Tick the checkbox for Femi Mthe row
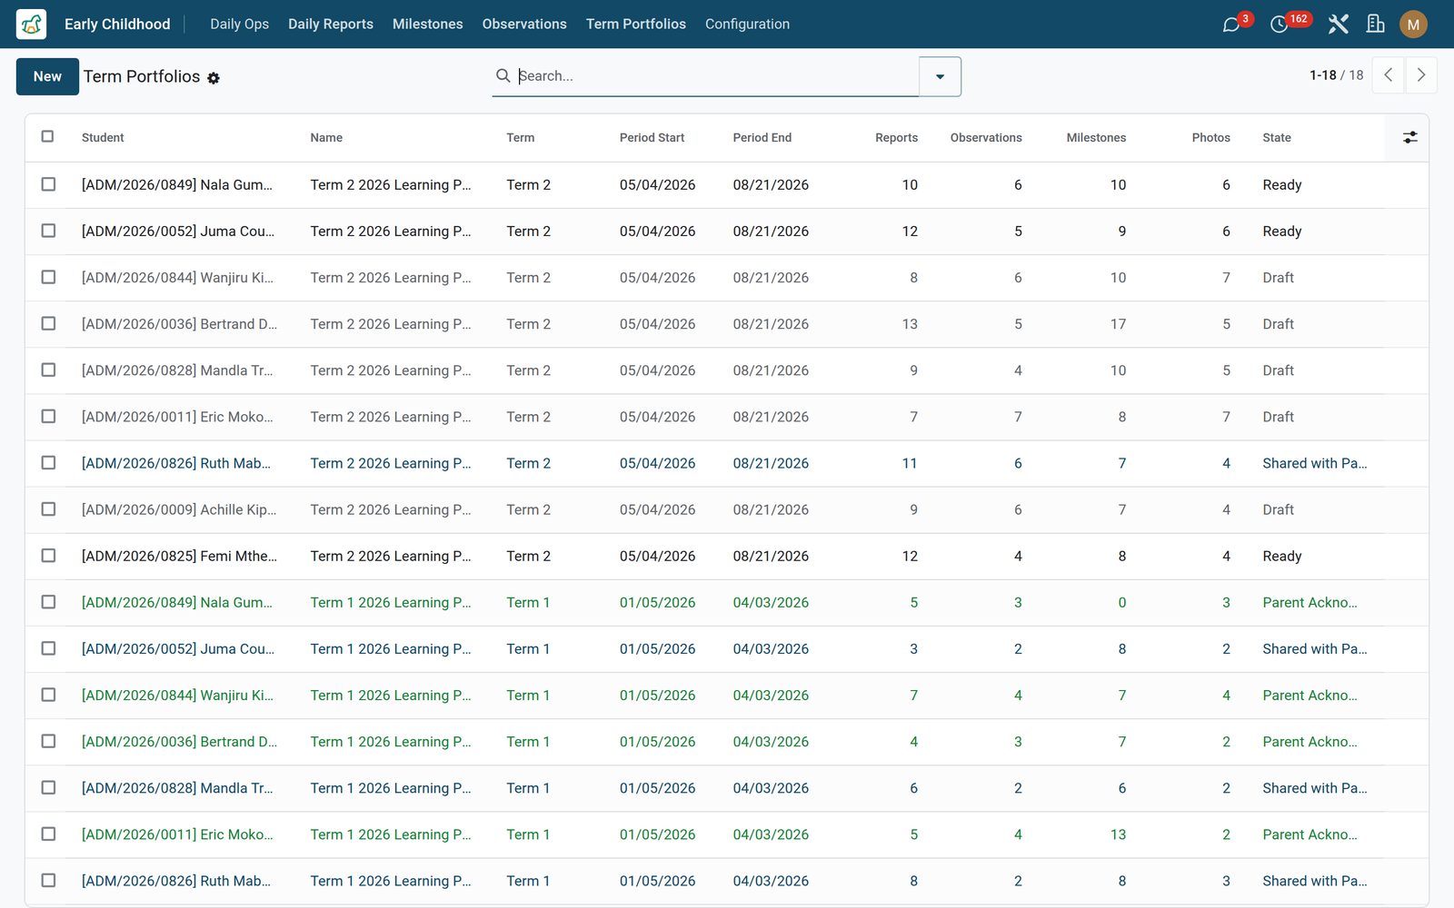This screenshot has width=1454, height=908. [x=48, y=556]
